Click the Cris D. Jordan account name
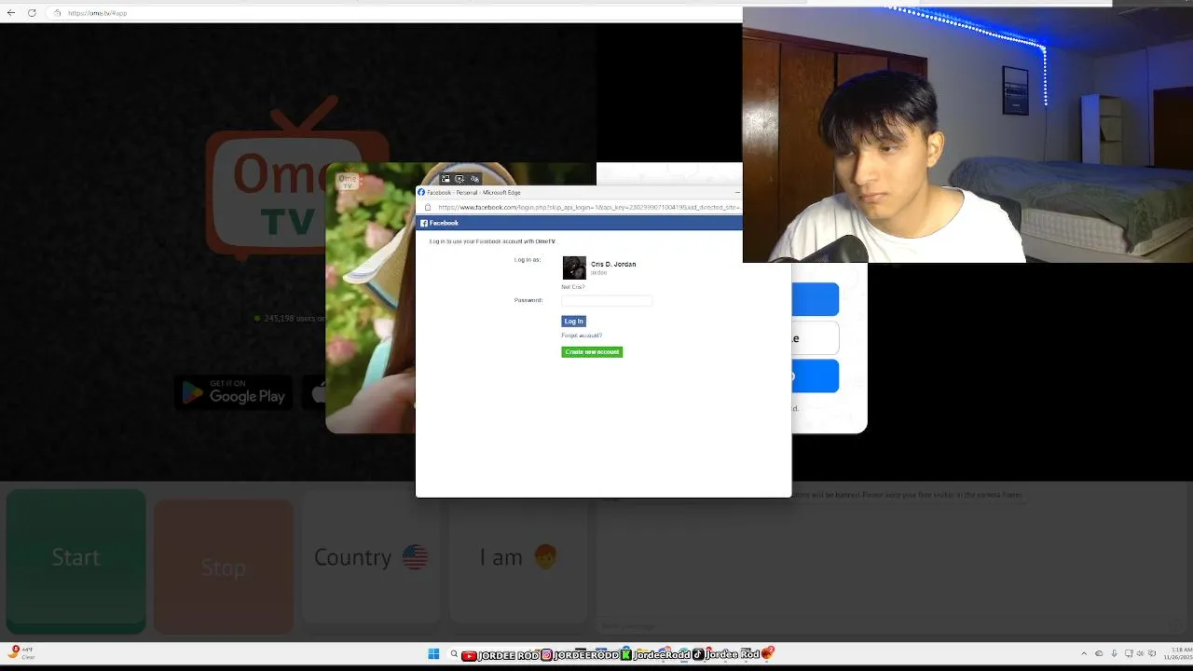The width and height of the screenshot is (1193, 671). coord(613,265)
